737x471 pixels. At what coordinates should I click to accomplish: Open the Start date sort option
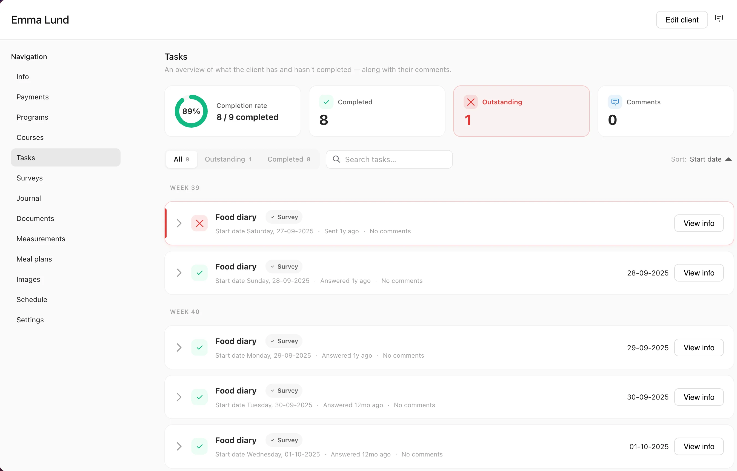pyautogui.click(x=705, y=159)
